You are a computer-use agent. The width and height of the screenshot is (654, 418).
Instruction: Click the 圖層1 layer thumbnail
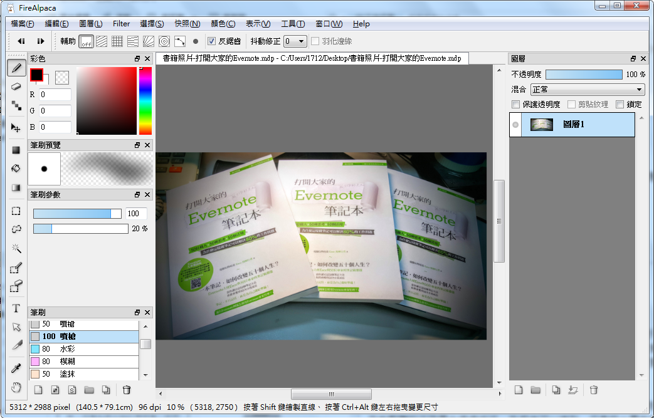point(542,124)
